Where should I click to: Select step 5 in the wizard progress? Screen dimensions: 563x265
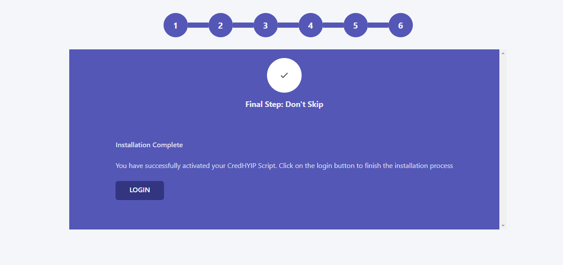(356, 25)
